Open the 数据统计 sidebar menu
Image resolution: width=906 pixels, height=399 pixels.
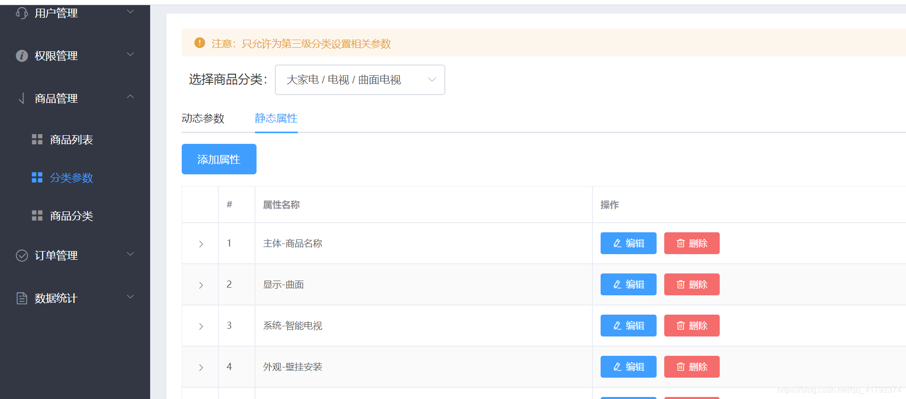tap(75, 298)
